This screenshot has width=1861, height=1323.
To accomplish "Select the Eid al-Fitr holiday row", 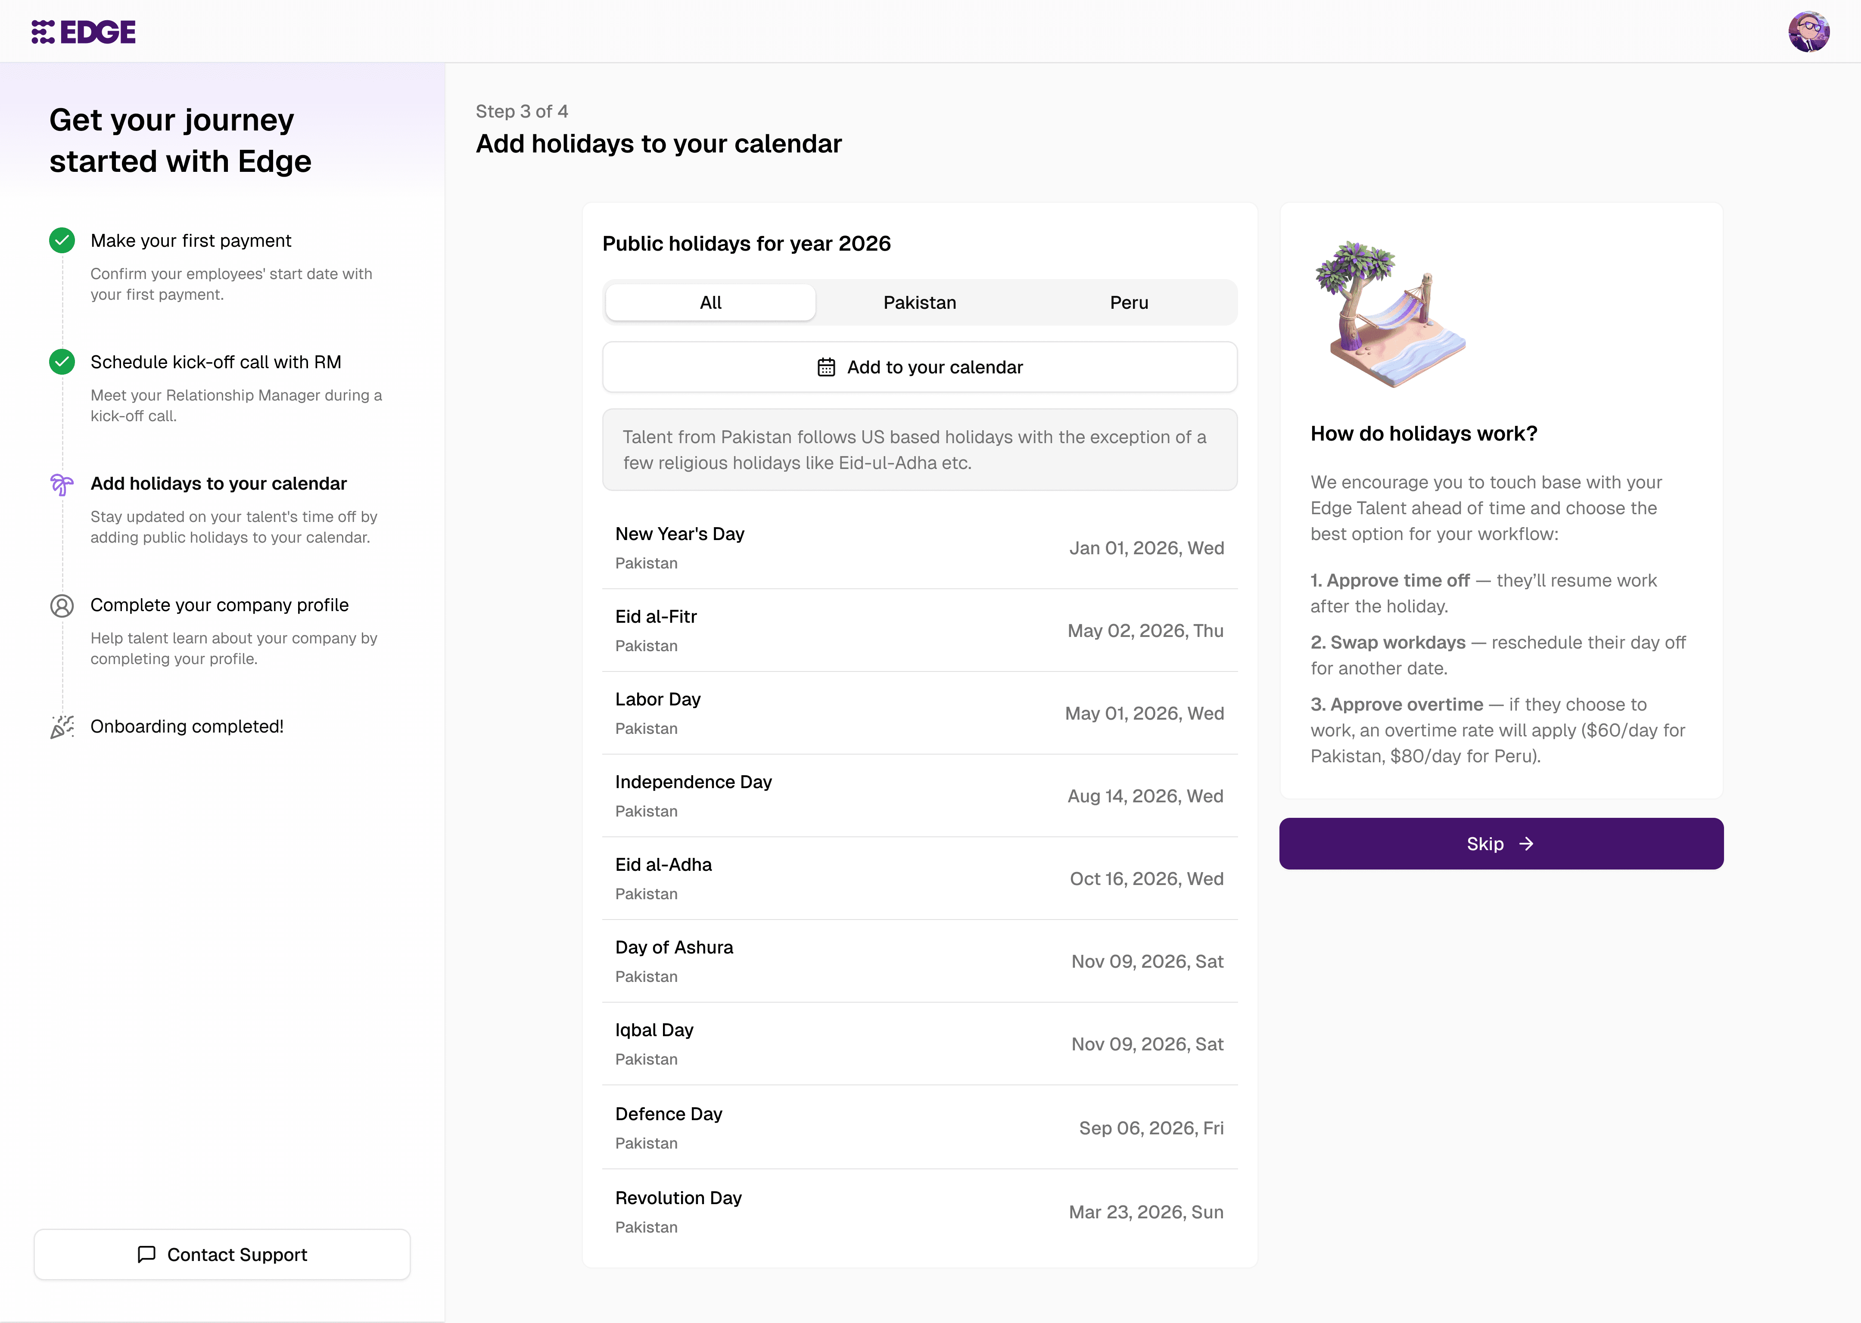I will (919, 630).
